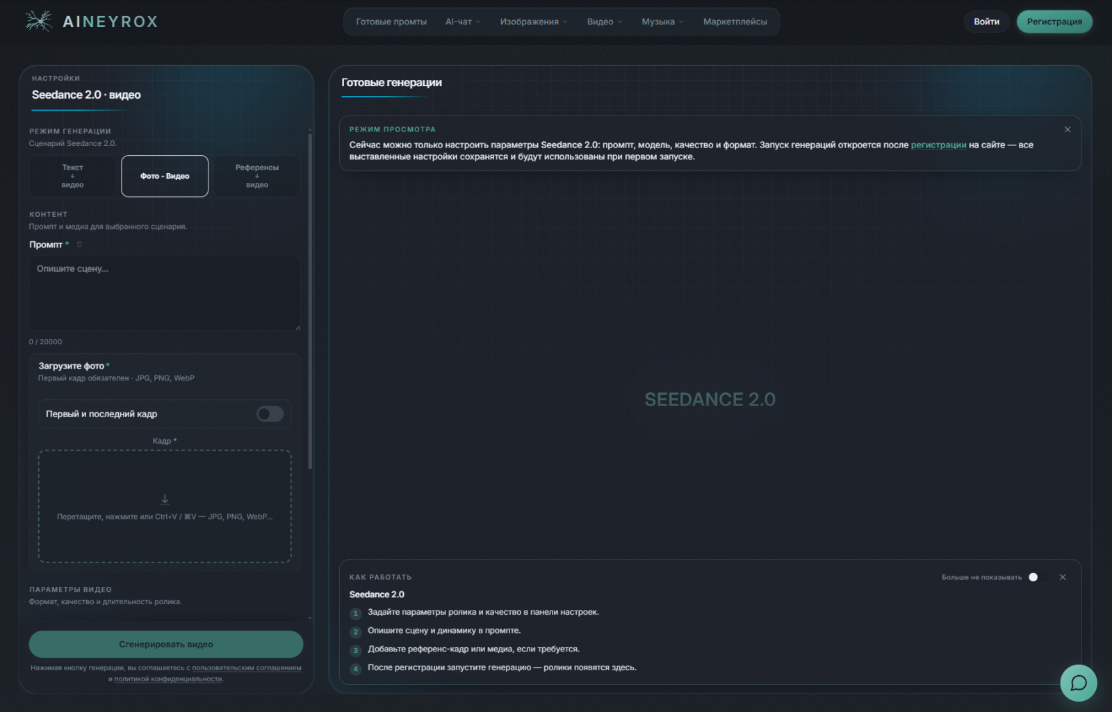The width and height of the screenshot is (1112, 712).
Task: Click 'Сгенерировать видео' button
Action: (x=166, y=645)
